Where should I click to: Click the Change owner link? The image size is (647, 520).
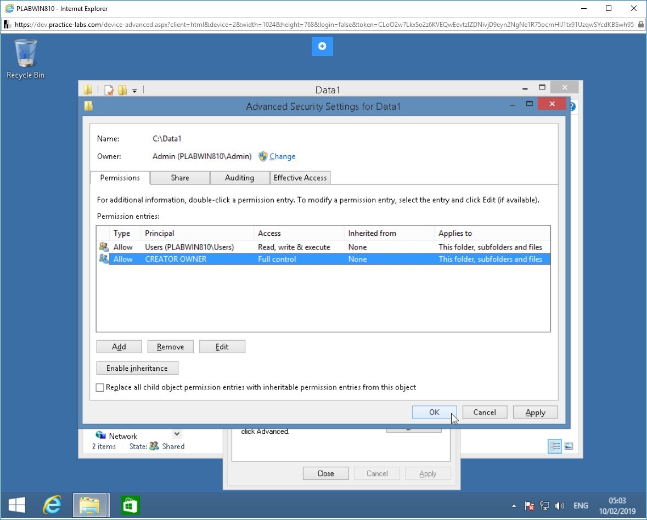click(282, 156)
